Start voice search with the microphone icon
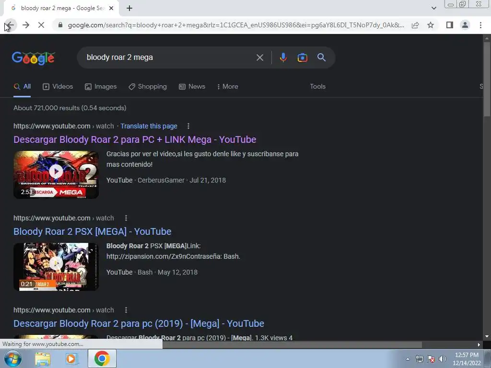The image size is (491, 368). click(x=283, y=57)
